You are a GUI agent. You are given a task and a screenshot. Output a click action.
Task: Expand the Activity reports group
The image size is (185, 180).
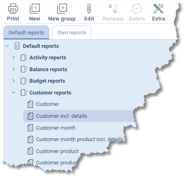[x=13, y=57]
